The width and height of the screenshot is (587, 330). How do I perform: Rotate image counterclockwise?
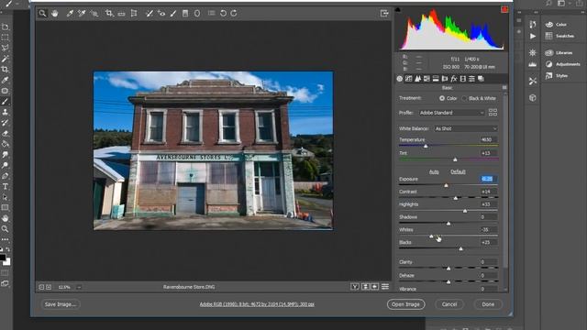pos(223,14)
